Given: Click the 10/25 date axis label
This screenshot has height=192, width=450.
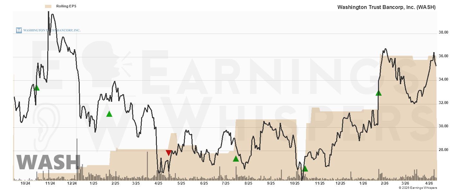Looking at the screenshot, I should [x=295, y=183].
